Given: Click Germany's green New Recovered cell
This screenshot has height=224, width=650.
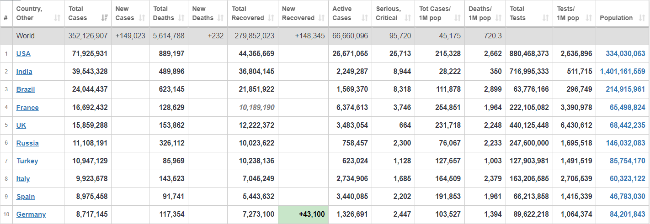Looking at the screenshot, I should [x=304, y=214].
